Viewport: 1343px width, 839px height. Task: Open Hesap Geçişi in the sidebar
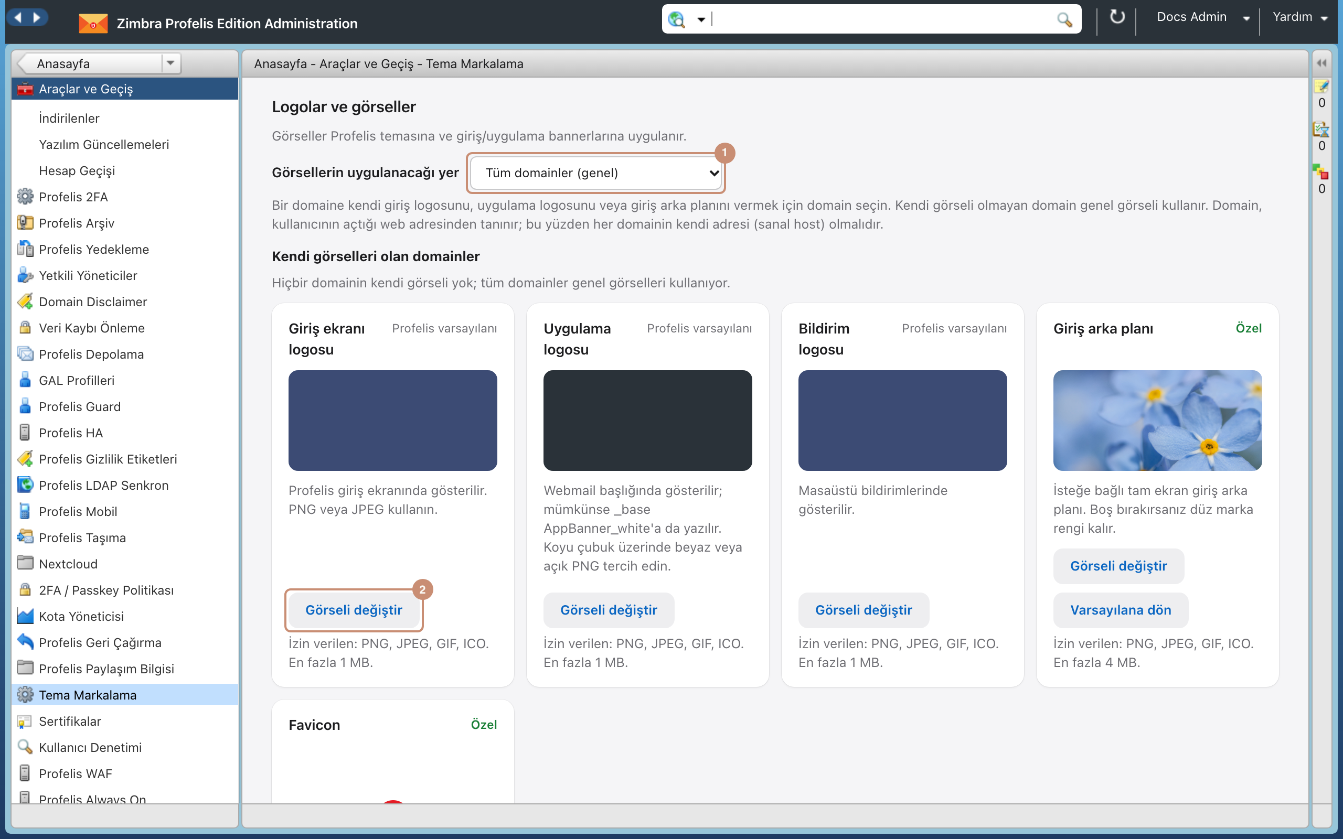(77, 170)
